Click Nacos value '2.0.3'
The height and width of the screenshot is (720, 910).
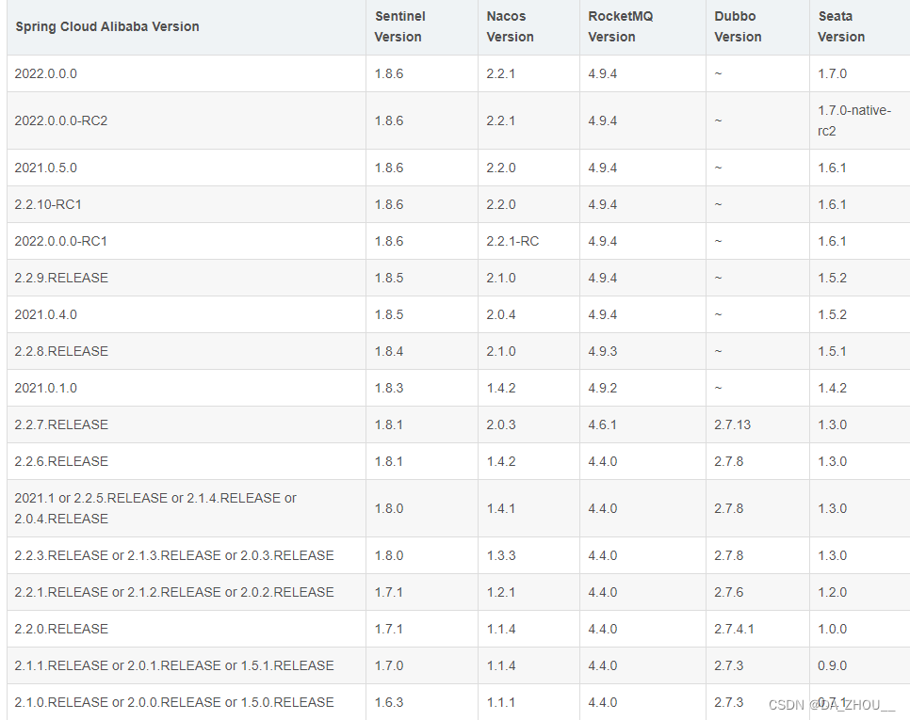click(501, 424)
